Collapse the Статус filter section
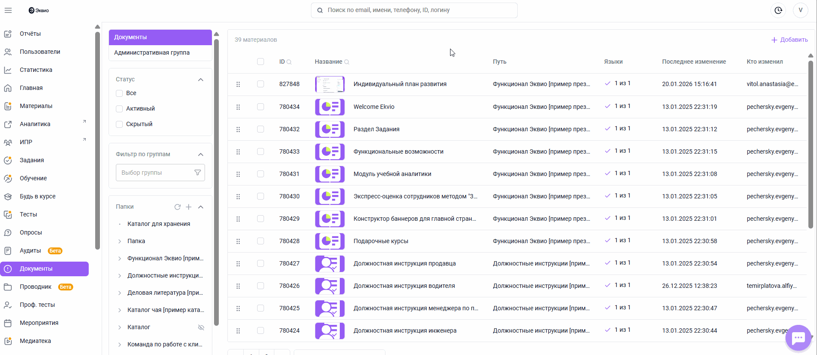The image size is (817, 355). tap(201, 80)
